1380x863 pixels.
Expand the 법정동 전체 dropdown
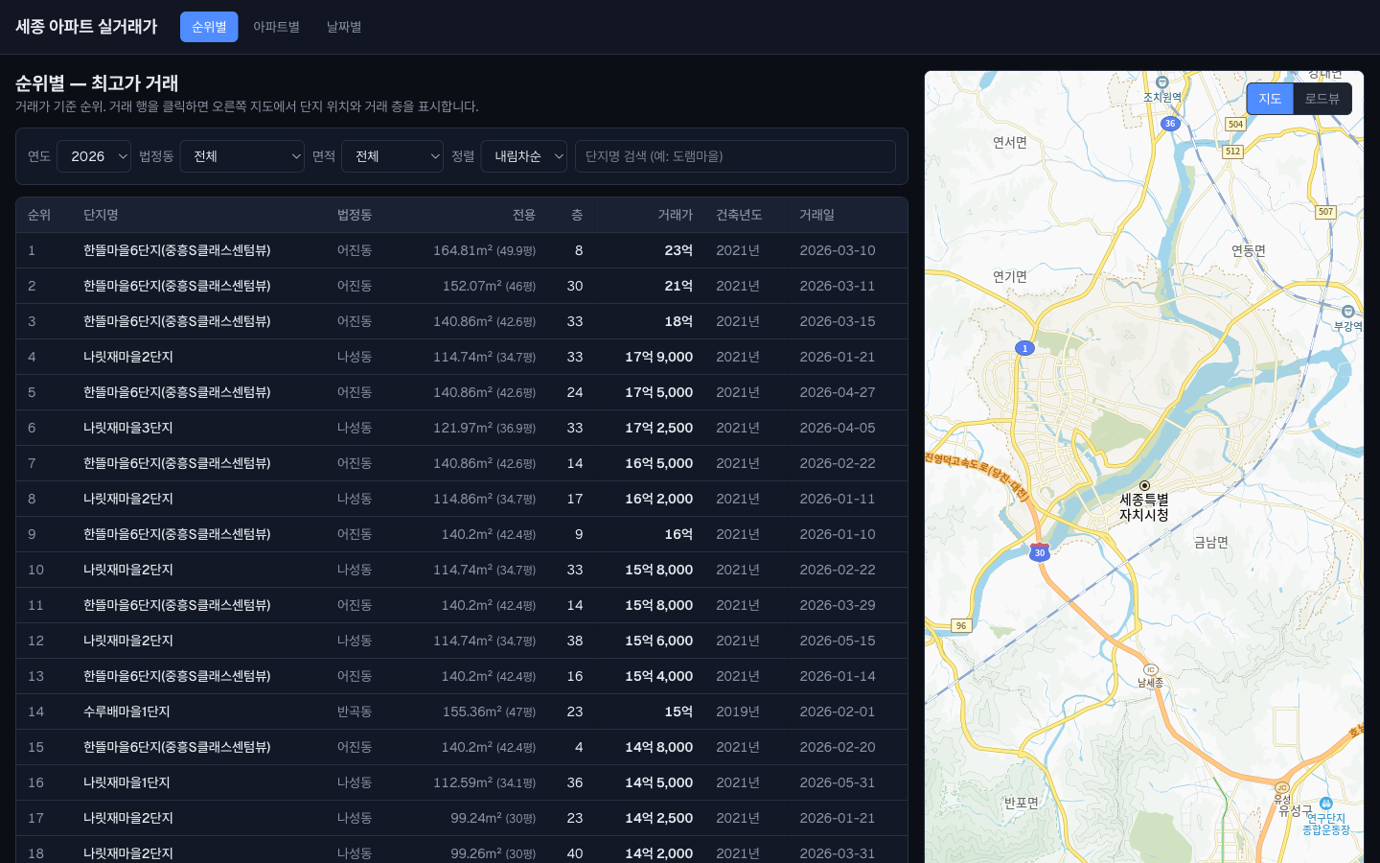pyautogui.click(x=242, y=156)
